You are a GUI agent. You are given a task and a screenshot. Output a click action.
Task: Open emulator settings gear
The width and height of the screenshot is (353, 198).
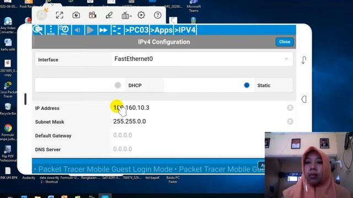coord(141,15)
